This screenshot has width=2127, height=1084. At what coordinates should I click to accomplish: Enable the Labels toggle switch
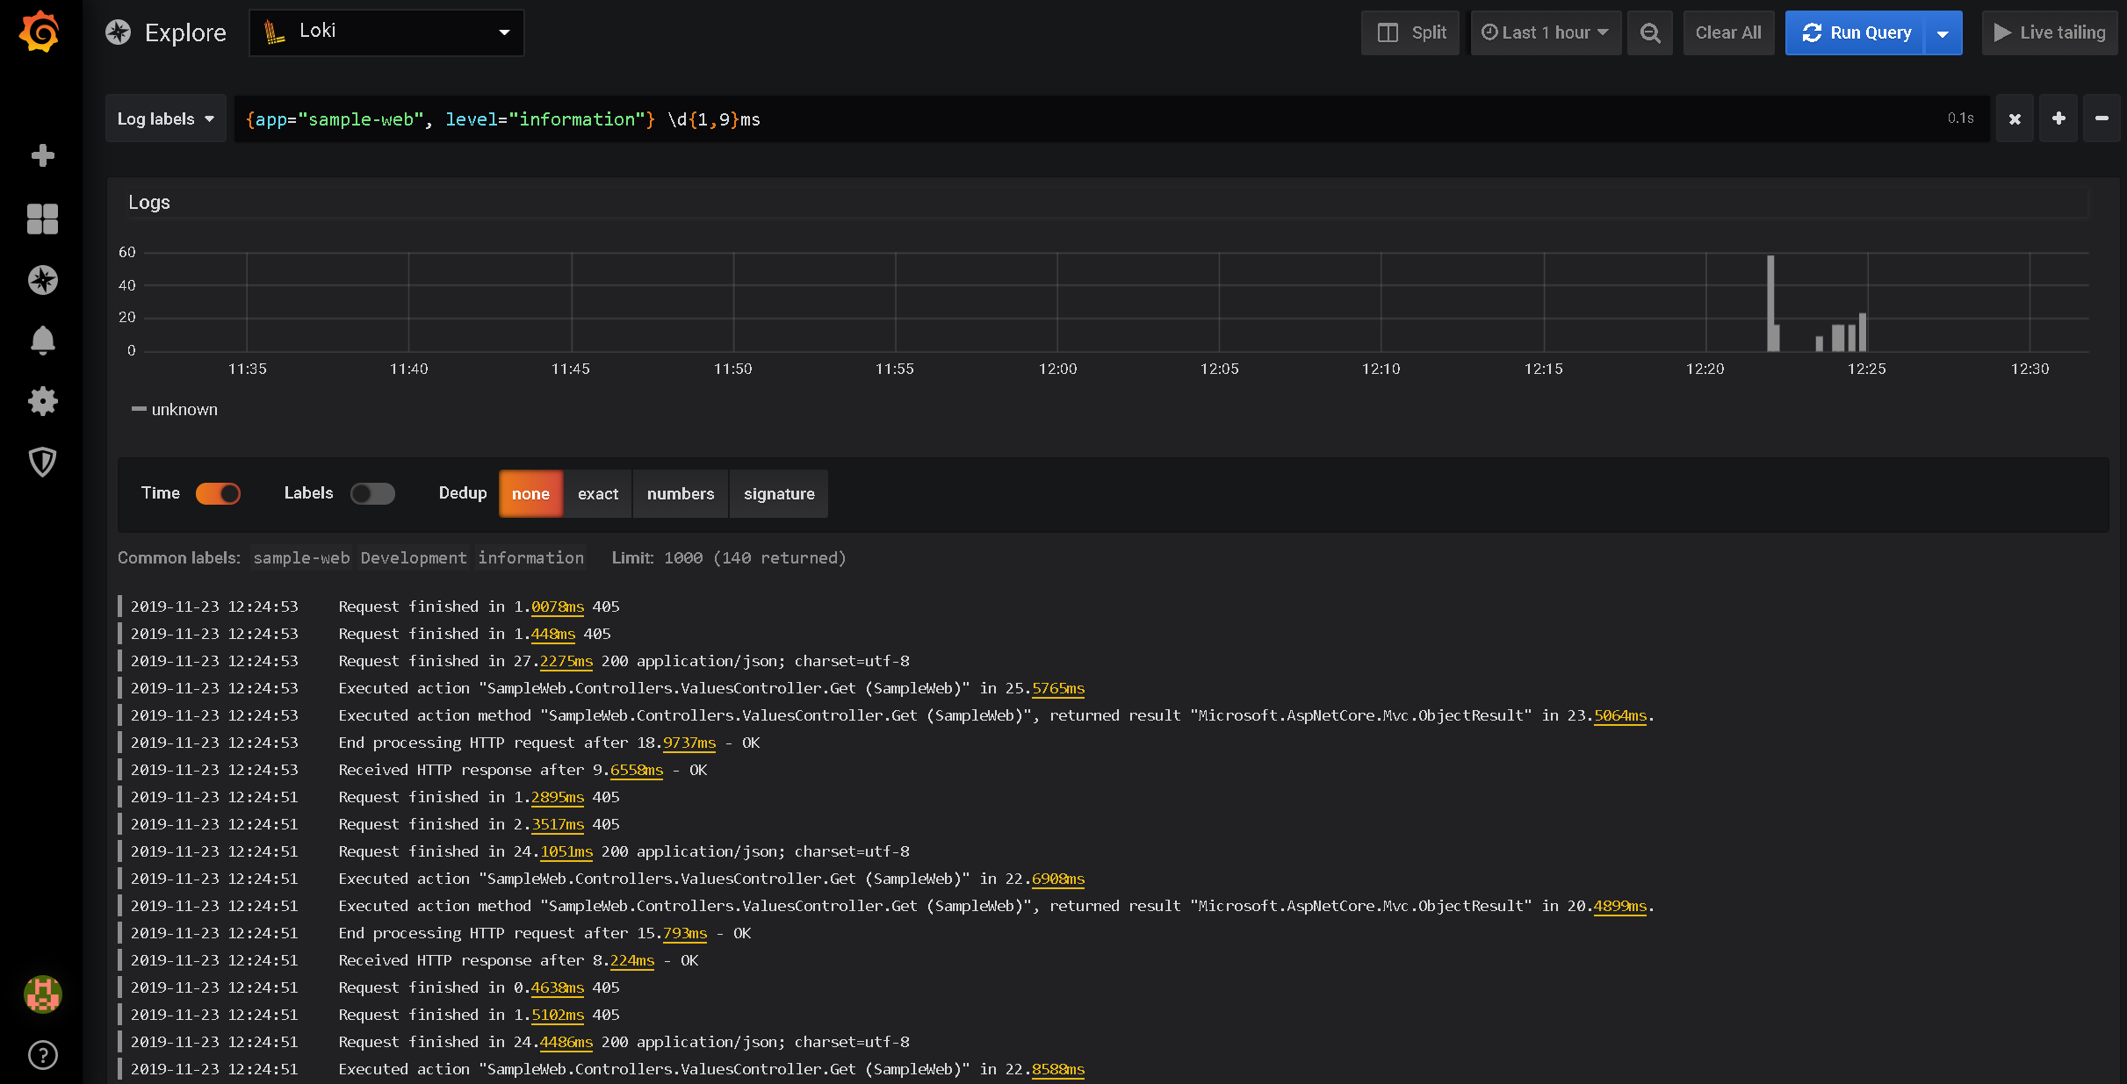372,493
